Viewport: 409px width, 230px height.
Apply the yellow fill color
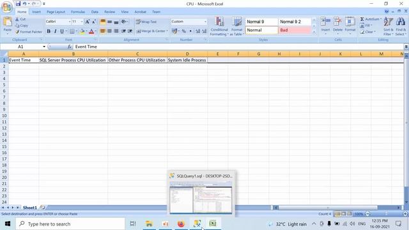point(82,31)
